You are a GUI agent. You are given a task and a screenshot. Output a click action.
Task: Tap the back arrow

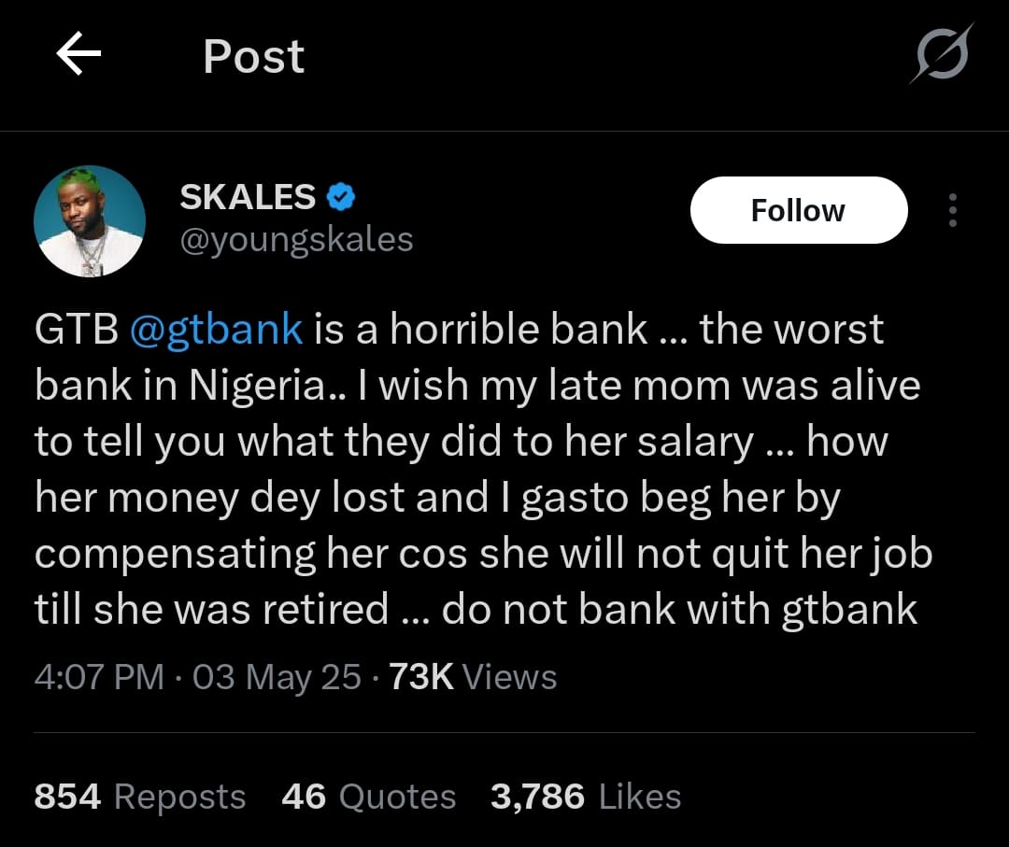pyautogui.click(x=78, y=56)
